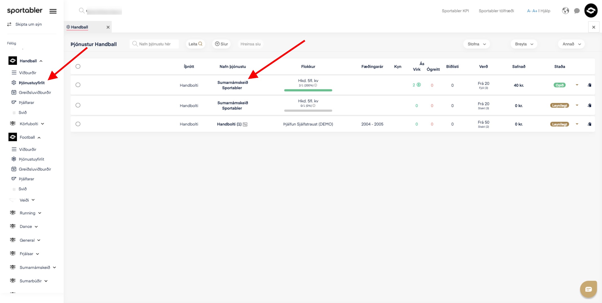This screenshot has width=602, height=303.
Task: Click the A- decrease font size control
Action: click(x=529, y=11)
